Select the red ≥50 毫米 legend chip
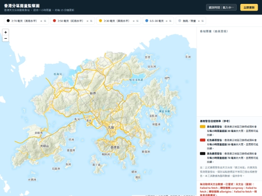This screenshot has width=262, height=196. pos(72,21)
